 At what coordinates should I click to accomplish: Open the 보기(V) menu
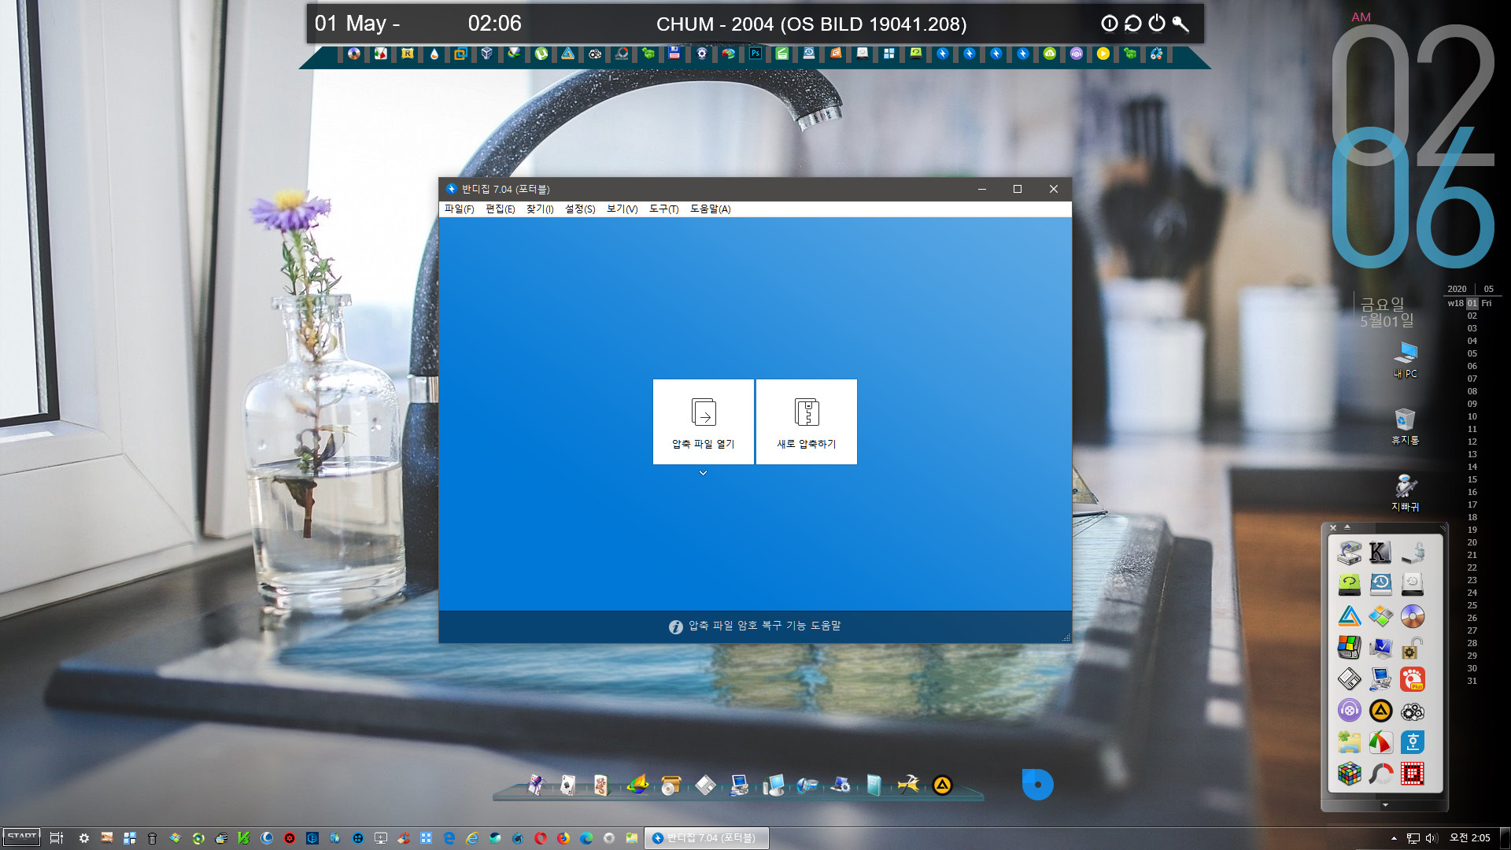pos(622,209)
